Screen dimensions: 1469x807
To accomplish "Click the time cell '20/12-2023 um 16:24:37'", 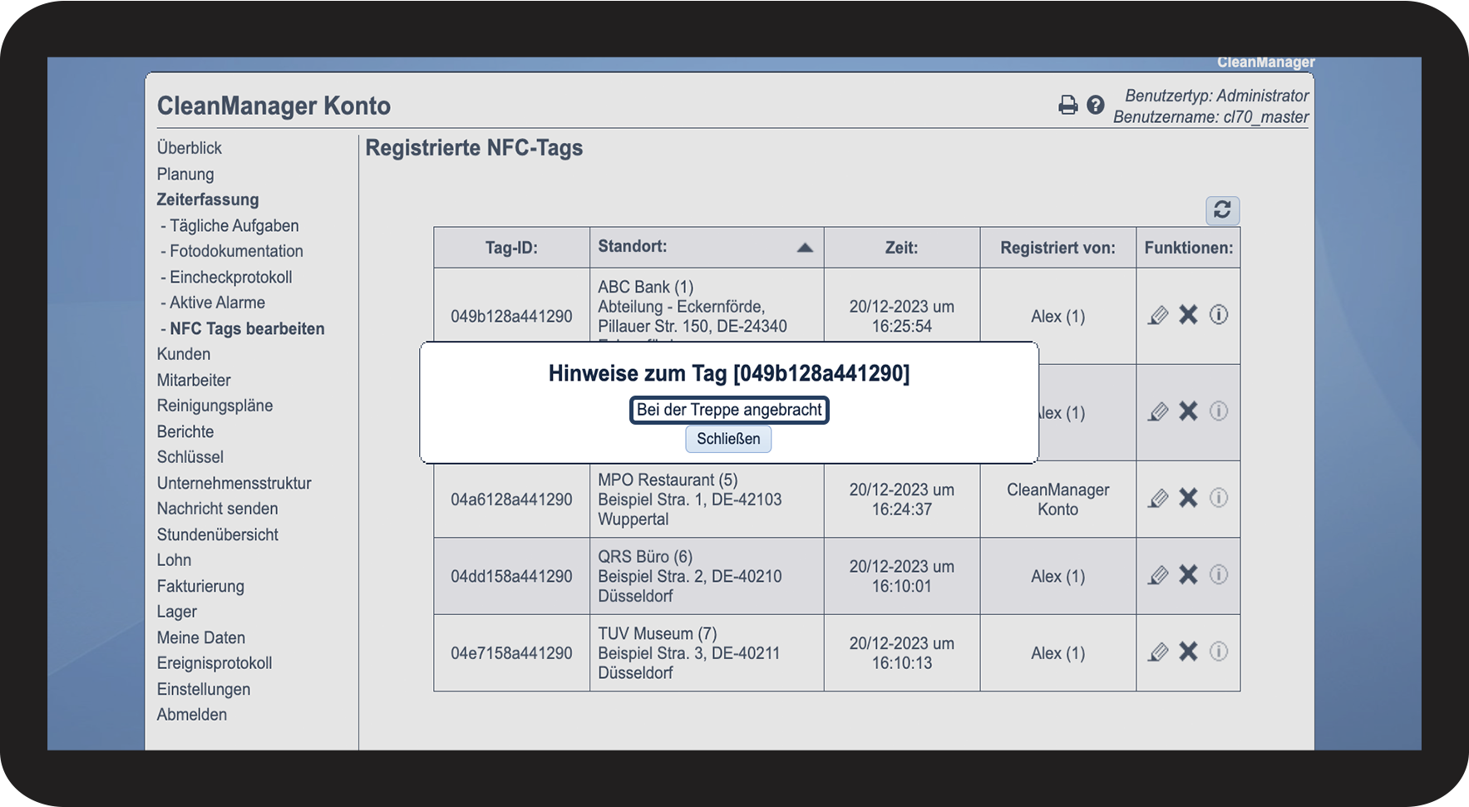I will point(902,499).
